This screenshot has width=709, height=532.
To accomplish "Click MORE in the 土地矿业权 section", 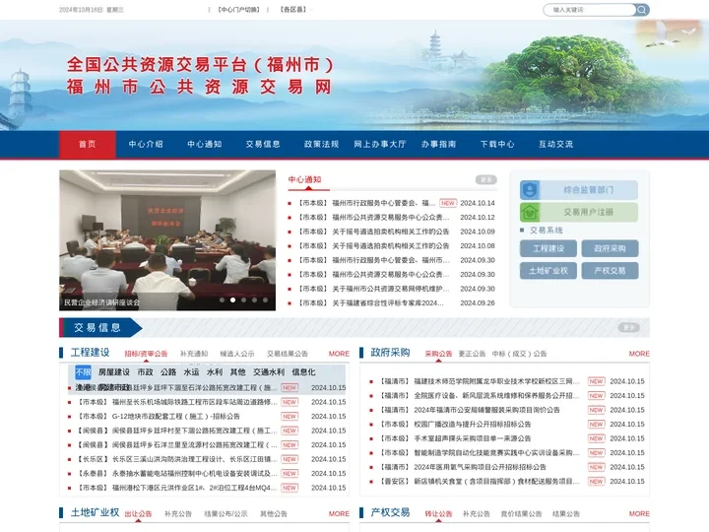I will [339, 514].
